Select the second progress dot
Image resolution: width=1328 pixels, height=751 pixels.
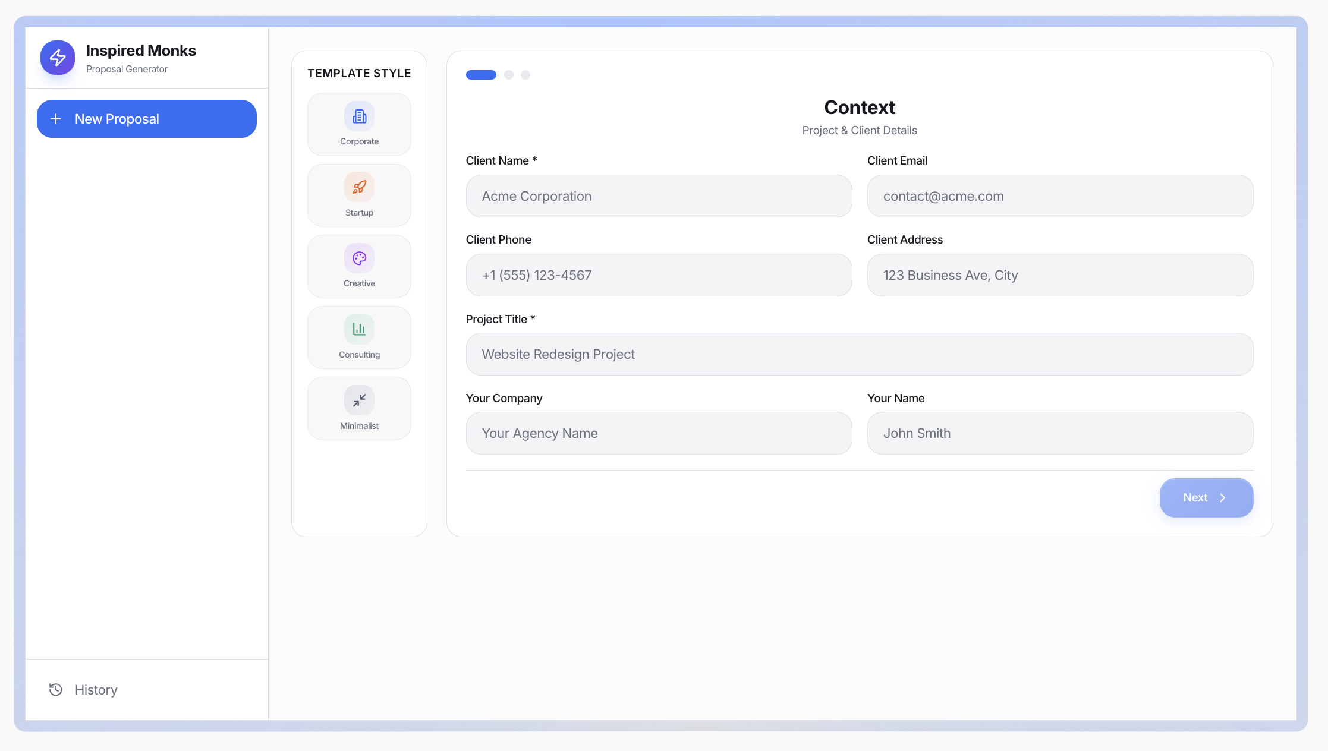[x=509, y=75]
